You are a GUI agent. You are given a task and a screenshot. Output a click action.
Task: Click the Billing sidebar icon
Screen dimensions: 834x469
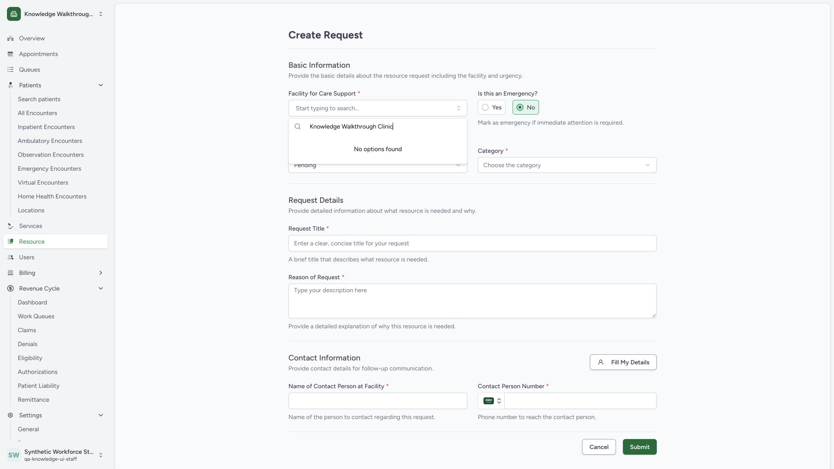point(10,273)
